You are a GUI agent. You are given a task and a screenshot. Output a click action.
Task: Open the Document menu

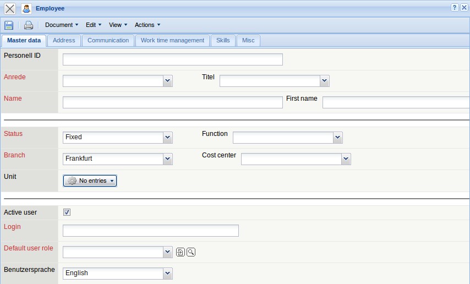(x=62, y=25)
